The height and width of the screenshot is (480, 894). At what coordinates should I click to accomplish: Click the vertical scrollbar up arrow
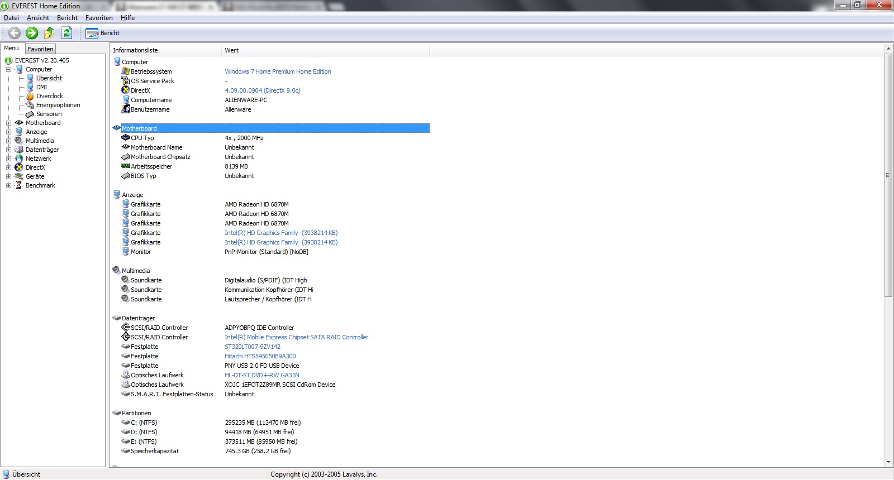tap(888, 49)
